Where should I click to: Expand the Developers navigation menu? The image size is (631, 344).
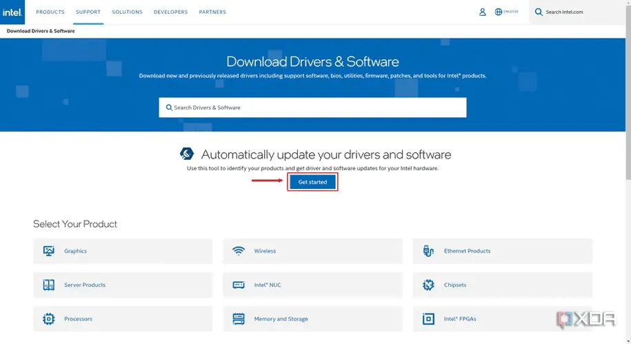pos(170,12)
